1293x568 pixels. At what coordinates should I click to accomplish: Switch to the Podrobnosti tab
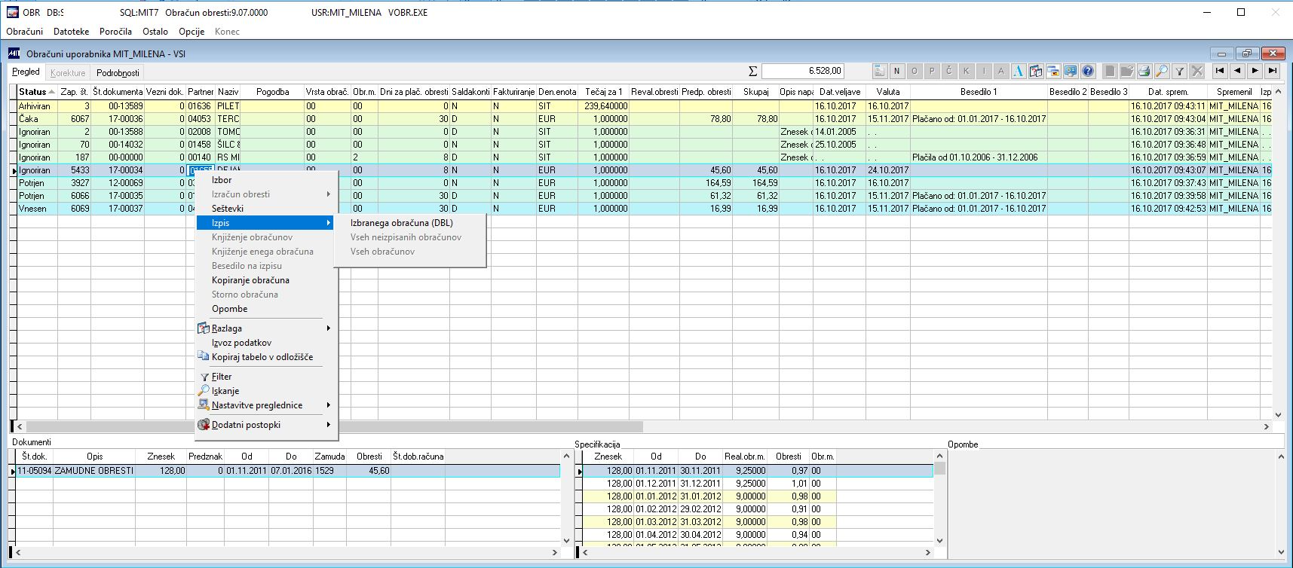(118, 73)
